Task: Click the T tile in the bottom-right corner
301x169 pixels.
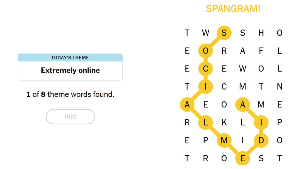Action: pos(280,158)
